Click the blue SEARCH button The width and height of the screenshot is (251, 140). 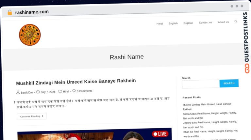pyautogui.click(x=229, y=83)
